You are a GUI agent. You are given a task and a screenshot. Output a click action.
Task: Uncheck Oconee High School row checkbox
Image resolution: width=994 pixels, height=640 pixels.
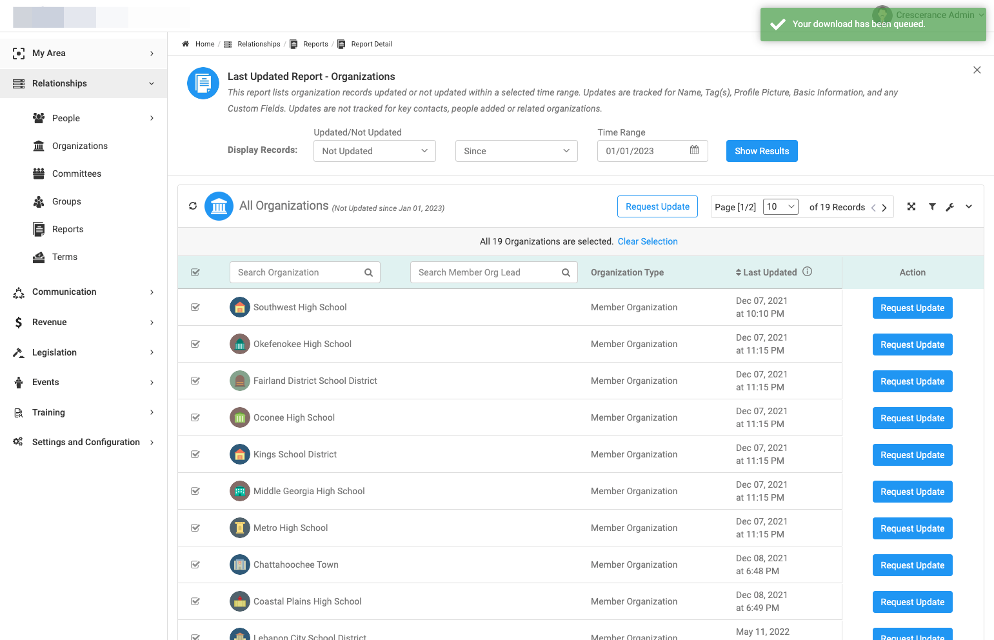(195, 417)
